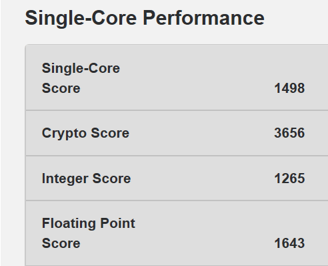Click divider line above Floating Point Score row
Viewport: 328px width, 266px height.
[x=177, y=201]
